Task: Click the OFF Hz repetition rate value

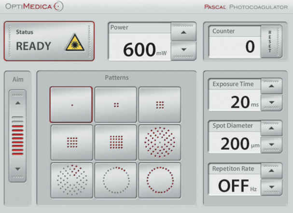Action: click(237, 186)
